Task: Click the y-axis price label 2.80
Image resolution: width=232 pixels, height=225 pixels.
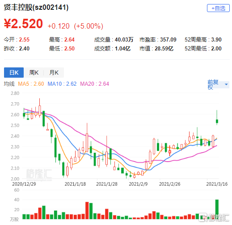Action: (x=15, y=93)
